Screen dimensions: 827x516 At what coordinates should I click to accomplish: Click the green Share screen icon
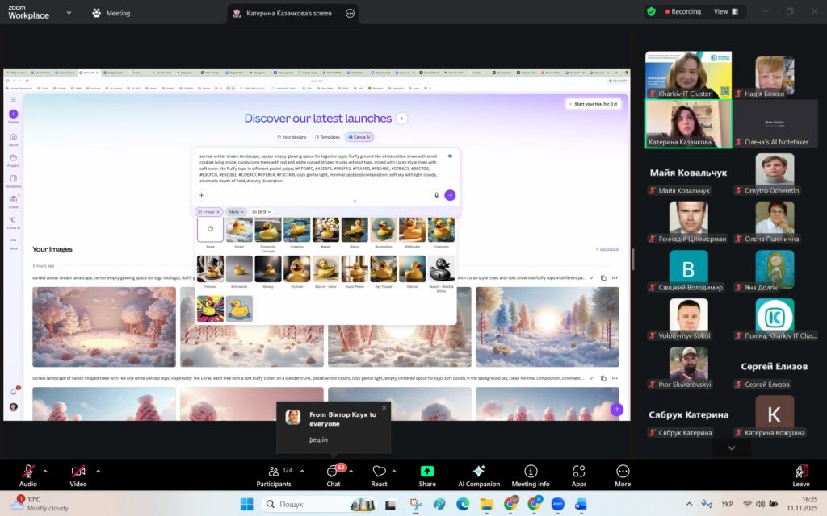point(427,472)
